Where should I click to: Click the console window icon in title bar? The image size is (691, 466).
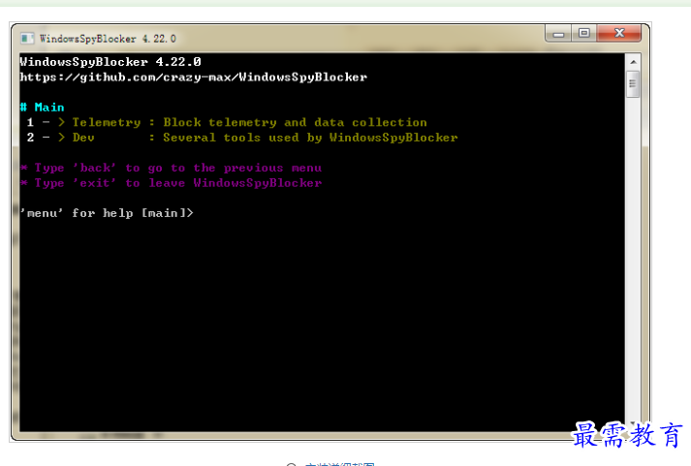[27, 39]
